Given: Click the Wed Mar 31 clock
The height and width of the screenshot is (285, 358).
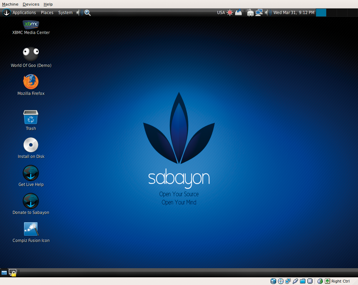Looking at the screenshot, I should (x=294, y=13).
